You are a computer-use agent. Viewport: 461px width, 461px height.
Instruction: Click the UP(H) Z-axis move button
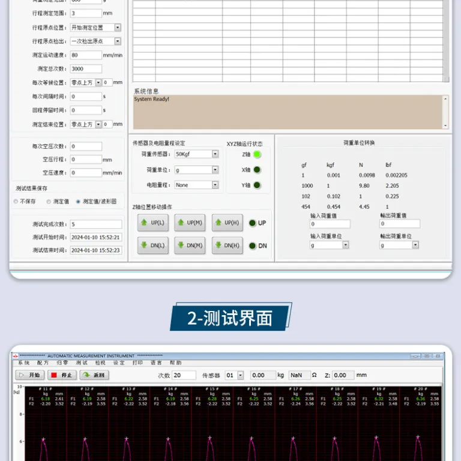pos(227,223)
